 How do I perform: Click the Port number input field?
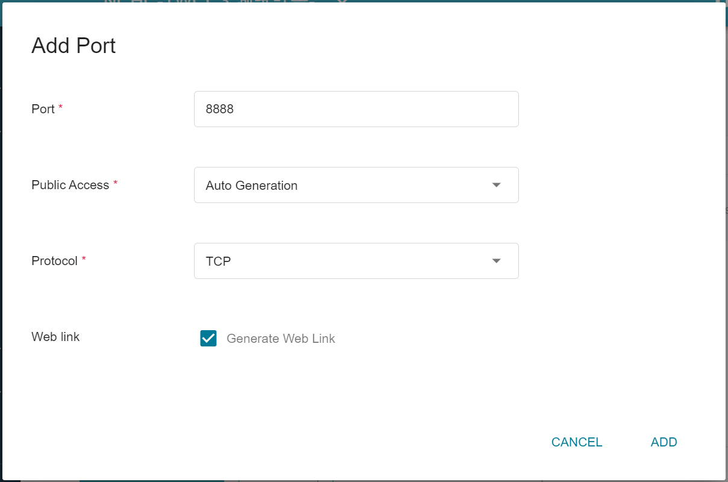[x=356, y=109]
